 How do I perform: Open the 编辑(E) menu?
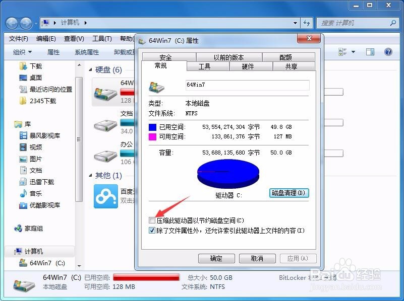(46, 39)
